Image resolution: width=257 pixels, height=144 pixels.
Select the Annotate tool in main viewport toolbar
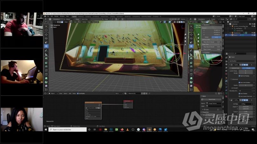click(x=46, y=51)
